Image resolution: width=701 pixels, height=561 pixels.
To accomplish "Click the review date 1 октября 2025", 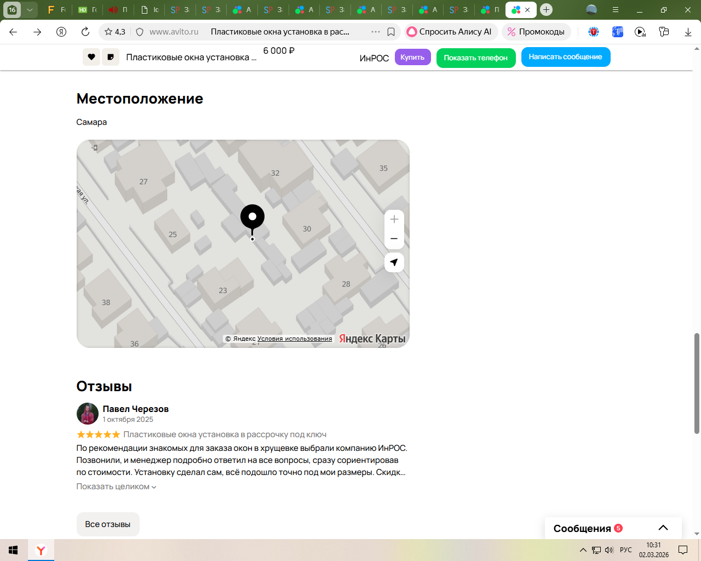I will coord(128,420).
